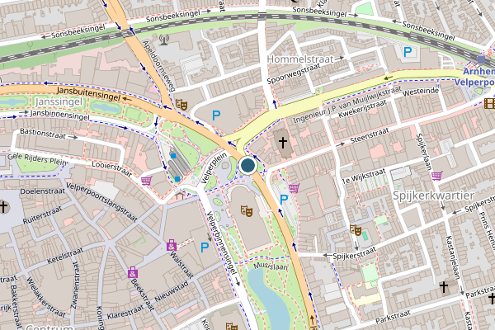Select the shopping cart icon beside Spijkerlaan
Screen dimensions: 495x330
437,176
